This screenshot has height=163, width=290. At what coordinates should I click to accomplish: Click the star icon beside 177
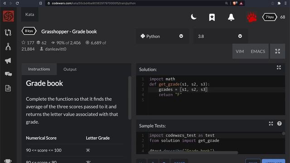click(x=23, y=43)
